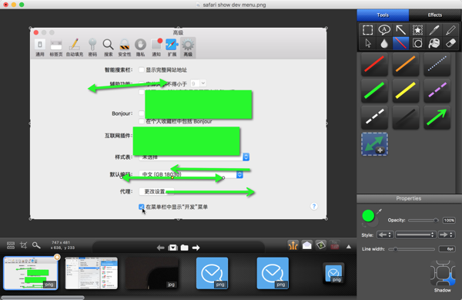Switch to the Effects tab
Image resolution: width=462 pixels, height=300 pixels.
pyautogui.click(x=435, y=15)
